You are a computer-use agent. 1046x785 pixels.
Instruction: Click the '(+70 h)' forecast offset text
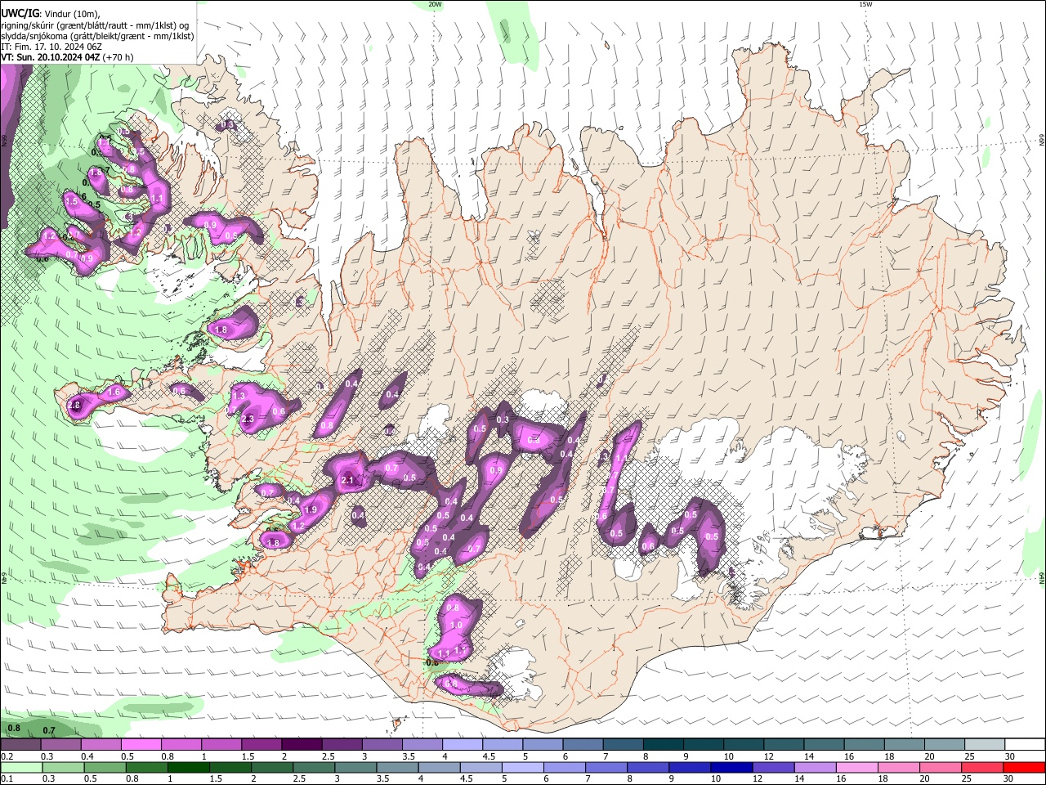coord(118,58)
